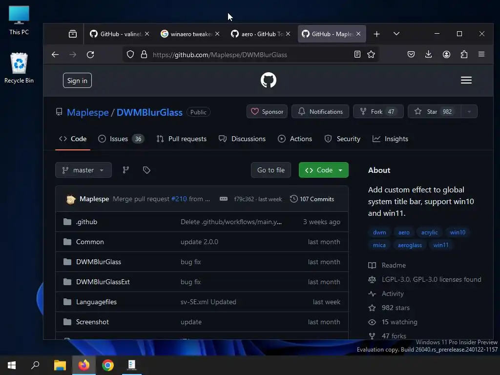The image size is (500, 375).
Task: Click the mica topic tag
Action: tap(379, 245)
